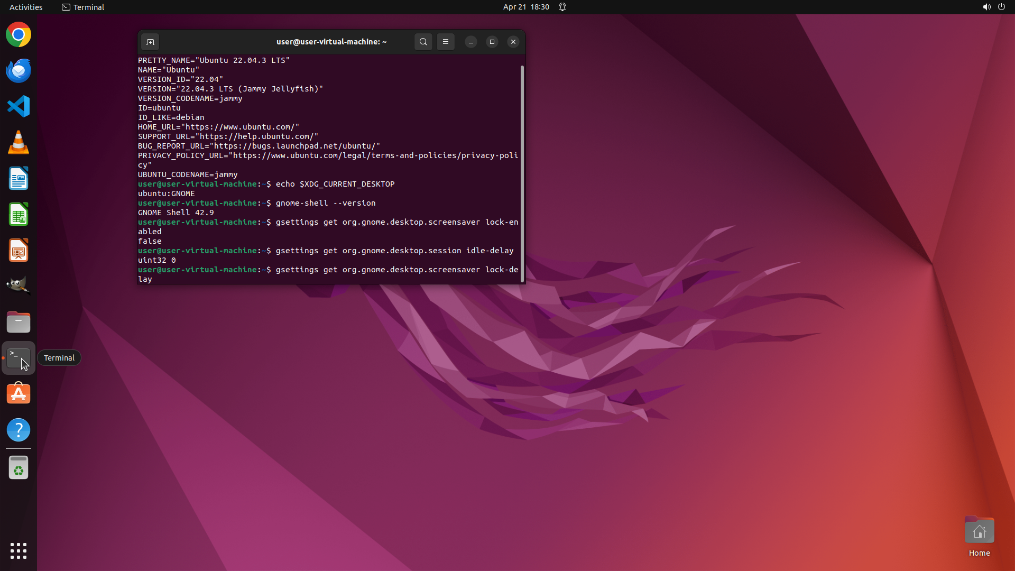Click the new tab button in terminal
1015x571 pixels.
click(x=150, y=42)
